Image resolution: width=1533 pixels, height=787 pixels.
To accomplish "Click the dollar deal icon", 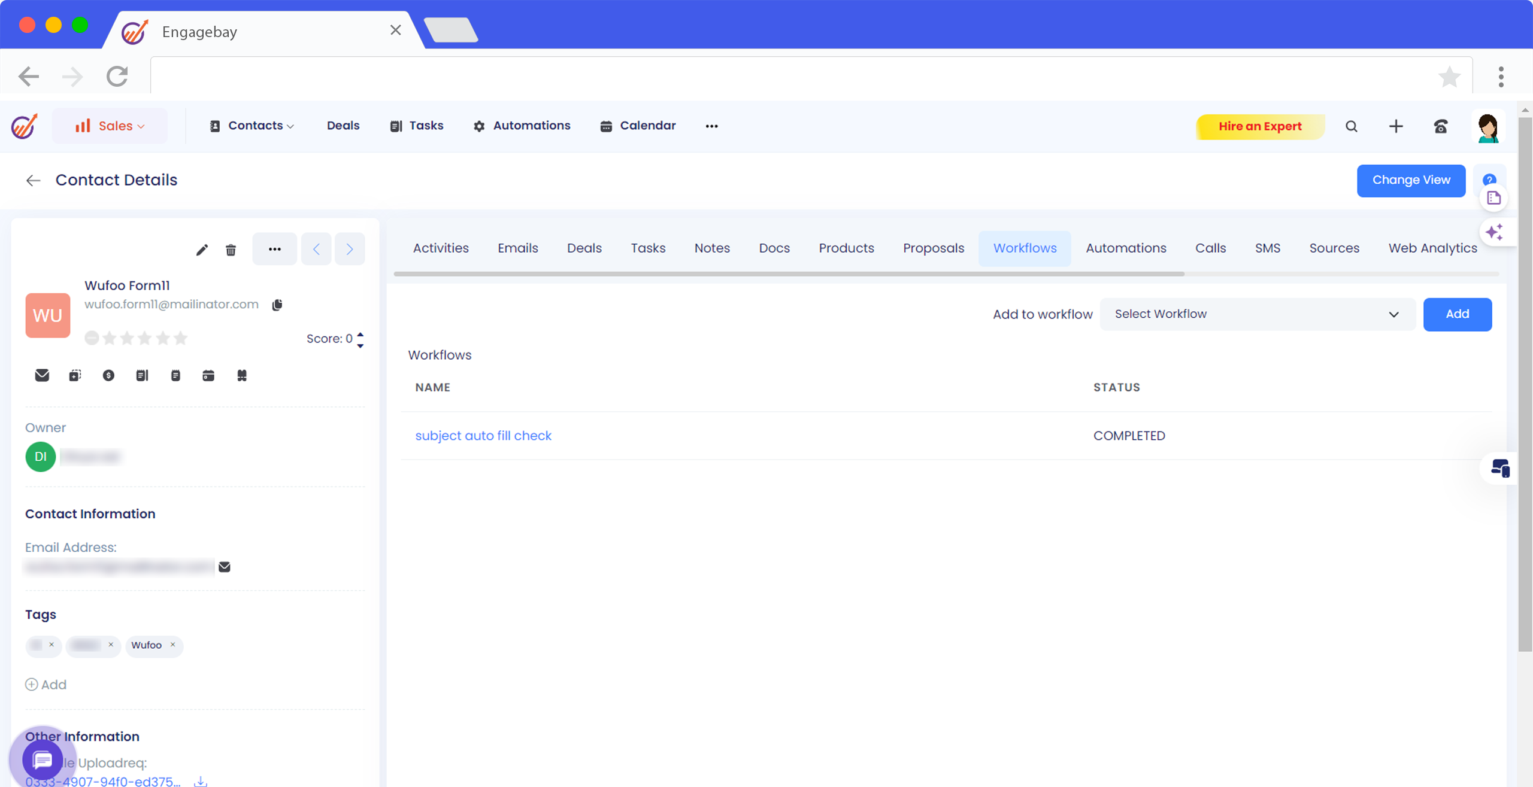I will tap(108, 375).
